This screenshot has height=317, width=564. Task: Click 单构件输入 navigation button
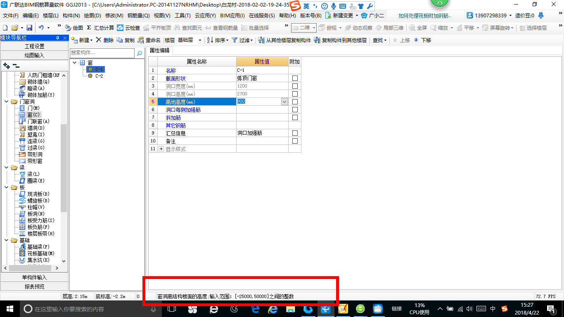[x=35, y=277]
